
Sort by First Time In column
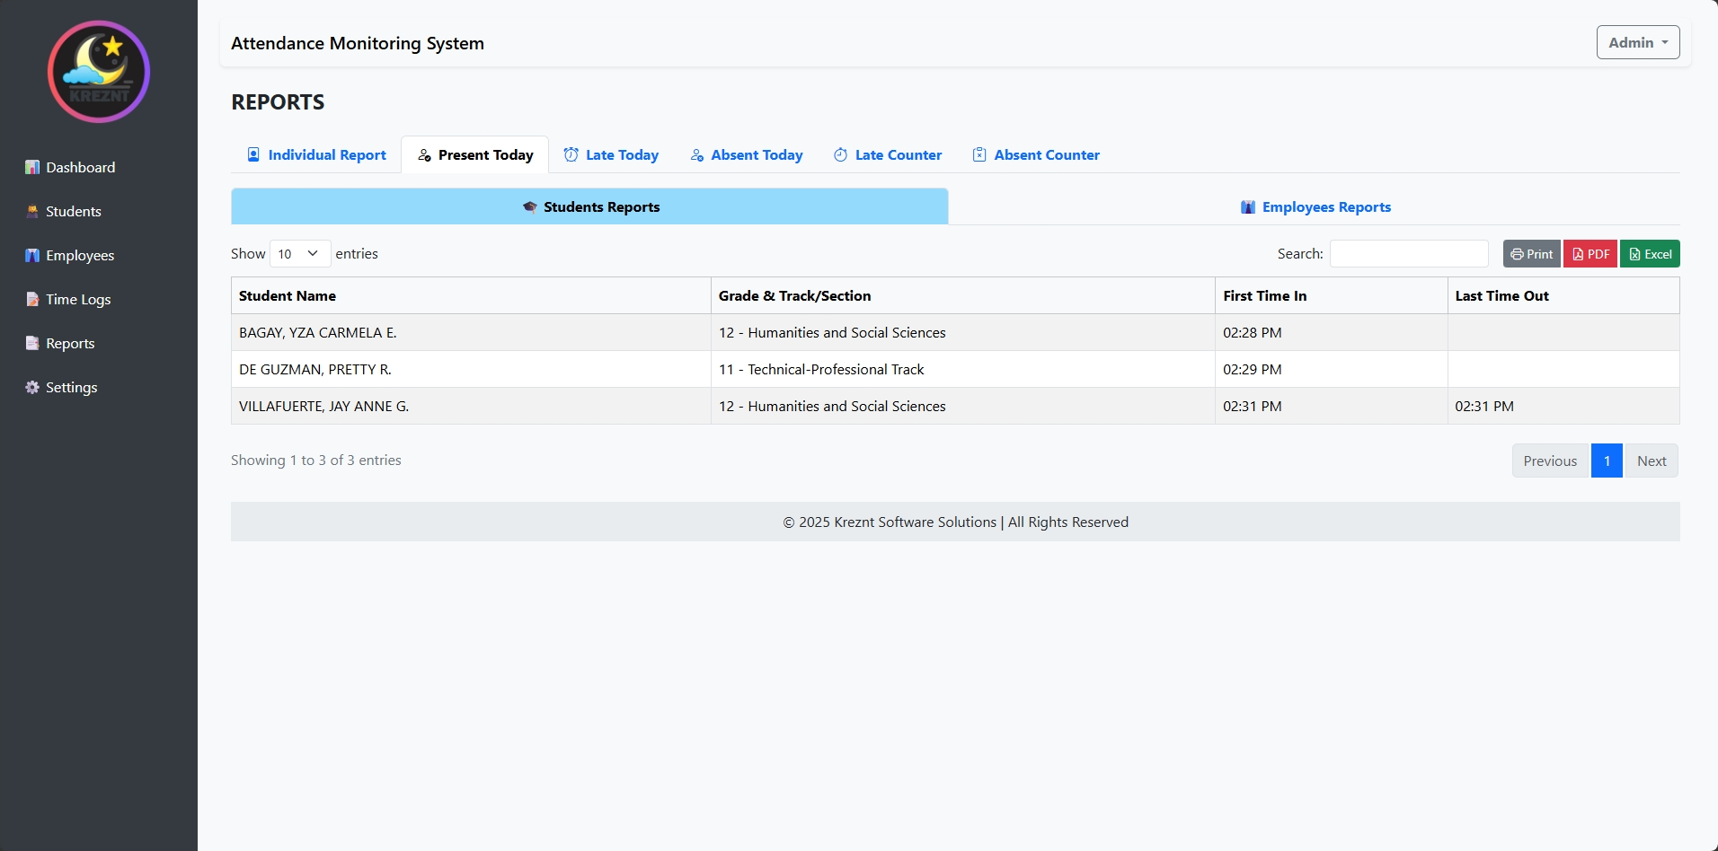click(1331, 295)
